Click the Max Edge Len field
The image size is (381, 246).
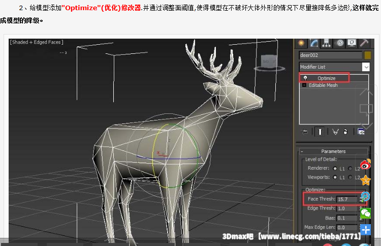(347, 228)
